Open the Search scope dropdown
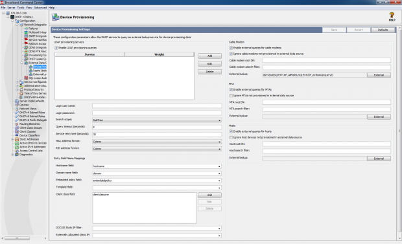This screenshot has width=402, height=244. 157,120
